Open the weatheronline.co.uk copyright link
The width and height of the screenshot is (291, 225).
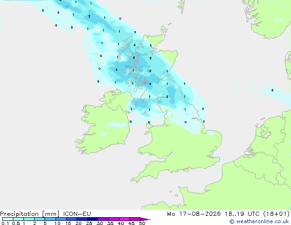pyautogui.click(x=259, y=221)
